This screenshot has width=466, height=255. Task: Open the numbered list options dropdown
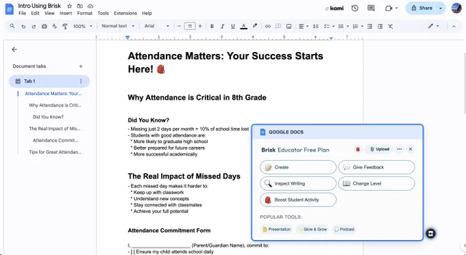[x=358, y=27]
